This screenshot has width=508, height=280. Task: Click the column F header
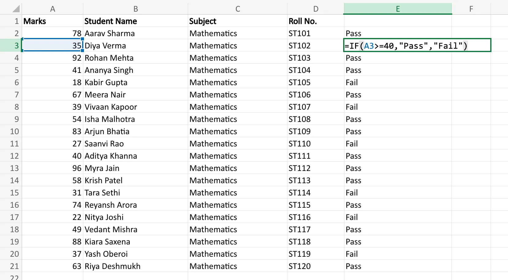coord(471,9)
